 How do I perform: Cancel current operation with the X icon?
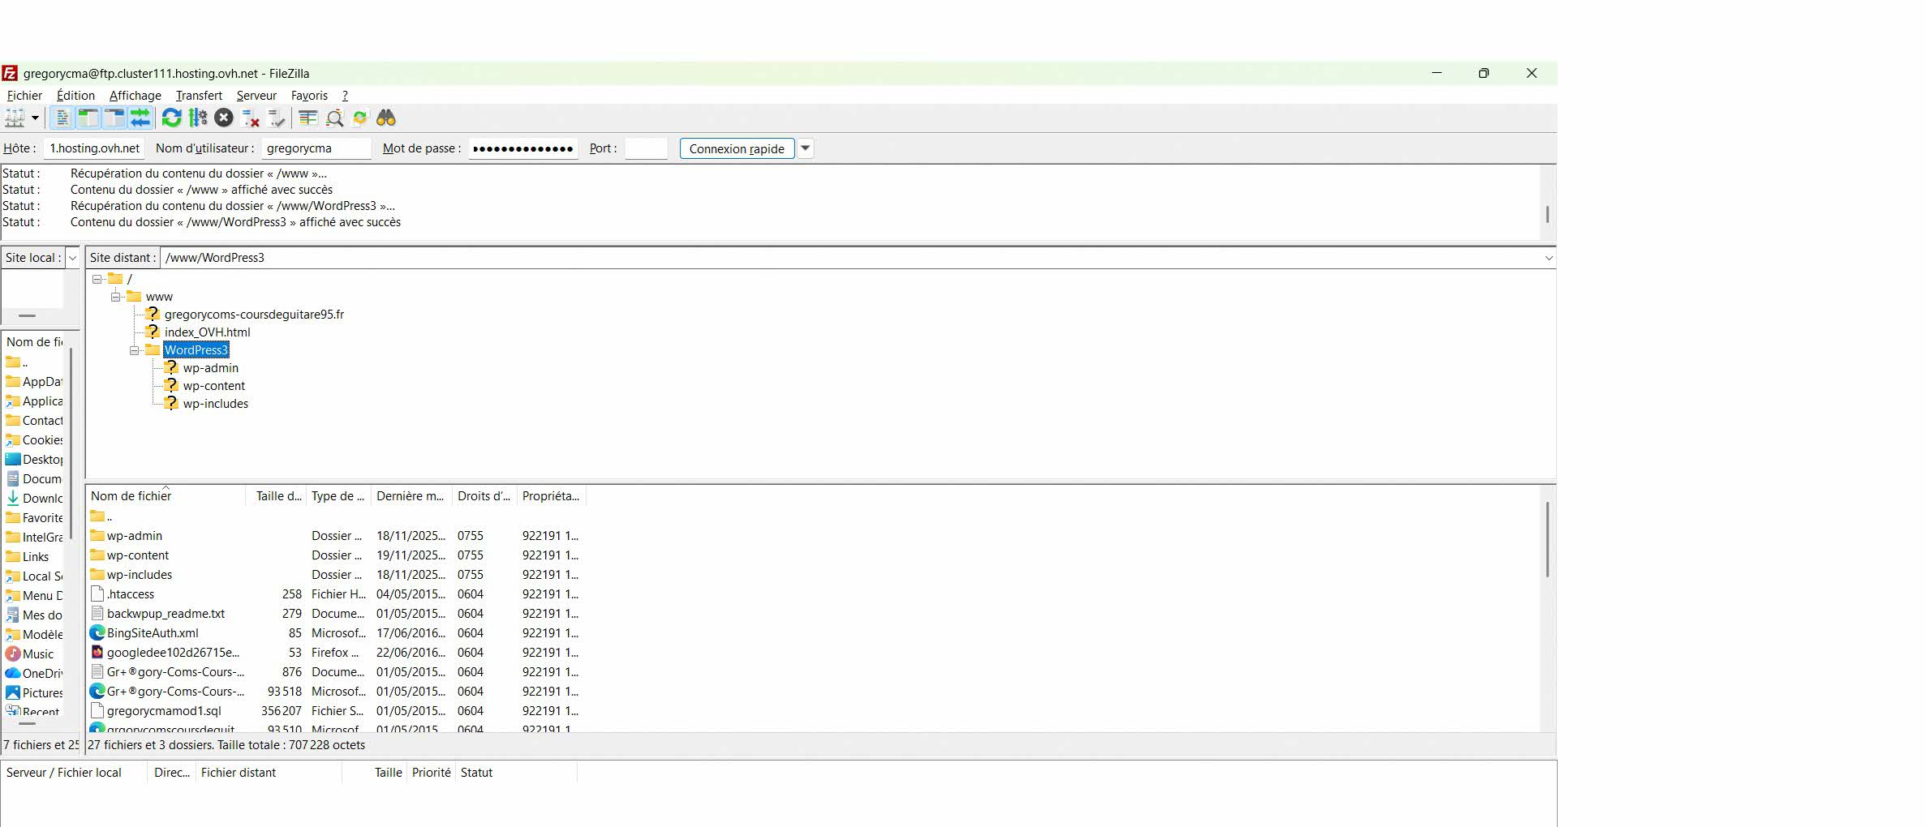(x=224, y=118)
